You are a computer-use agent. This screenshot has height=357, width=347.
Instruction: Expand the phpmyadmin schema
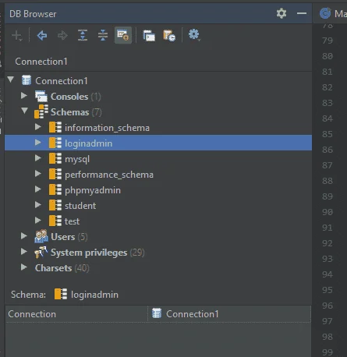click(38, 189)
